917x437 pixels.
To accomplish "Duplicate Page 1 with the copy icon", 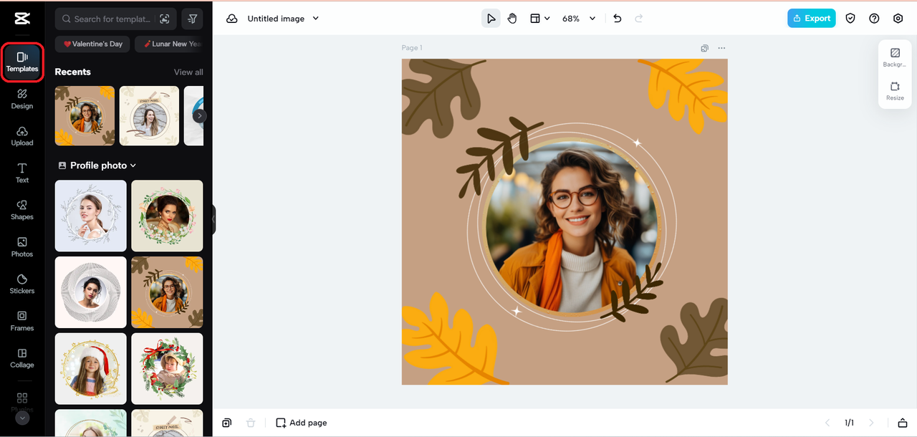I will [705, 48].
